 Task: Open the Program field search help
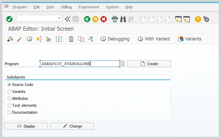(x=122, y=64)
